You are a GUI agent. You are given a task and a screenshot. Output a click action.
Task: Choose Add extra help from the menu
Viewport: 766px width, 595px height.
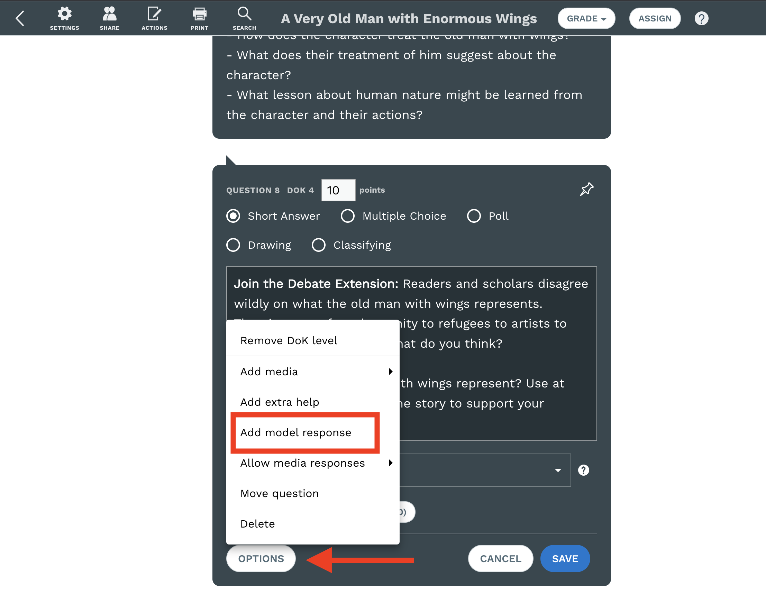point(312,402)
